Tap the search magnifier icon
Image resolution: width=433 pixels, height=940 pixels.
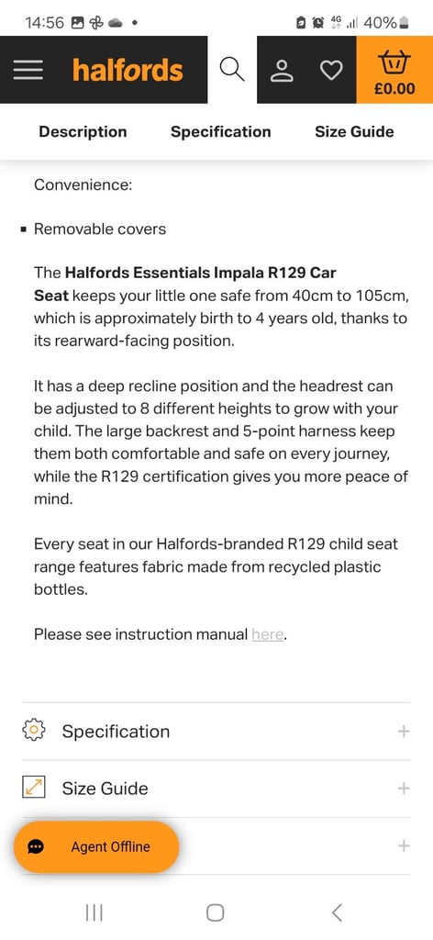[x=232, y=70]
